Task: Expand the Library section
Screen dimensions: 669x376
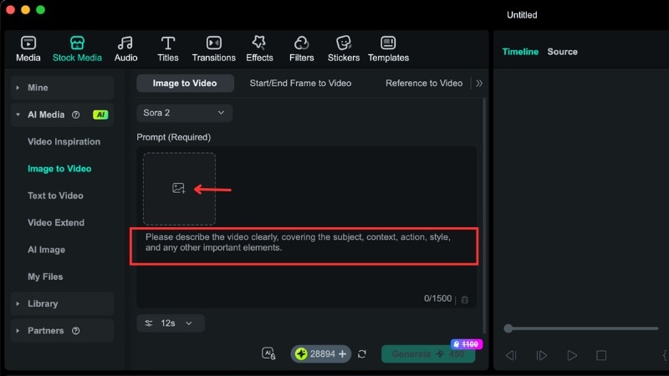Action: pyautogui.click(x=18, y=304)
